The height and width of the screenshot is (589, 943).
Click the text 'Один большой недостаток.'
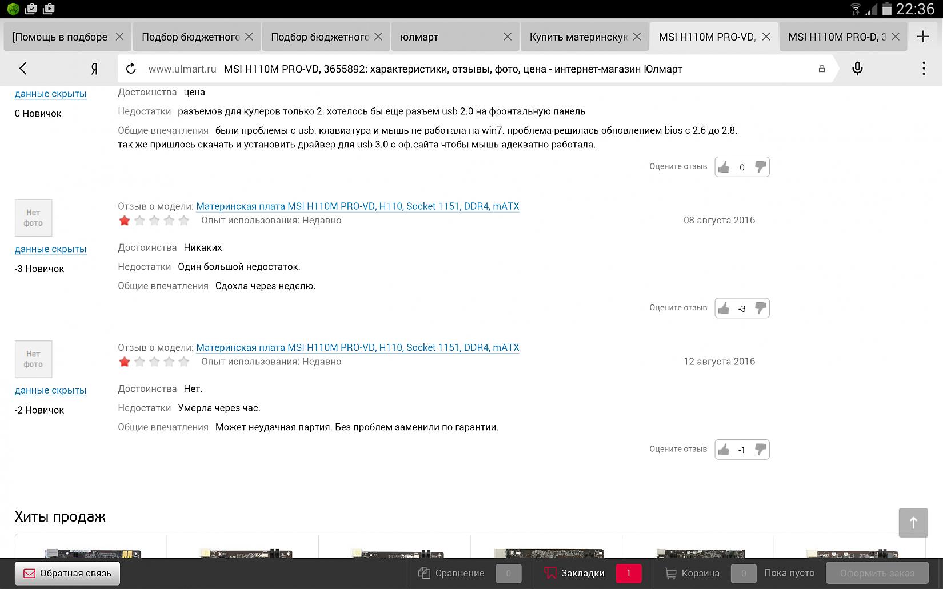tap(239, 267)
